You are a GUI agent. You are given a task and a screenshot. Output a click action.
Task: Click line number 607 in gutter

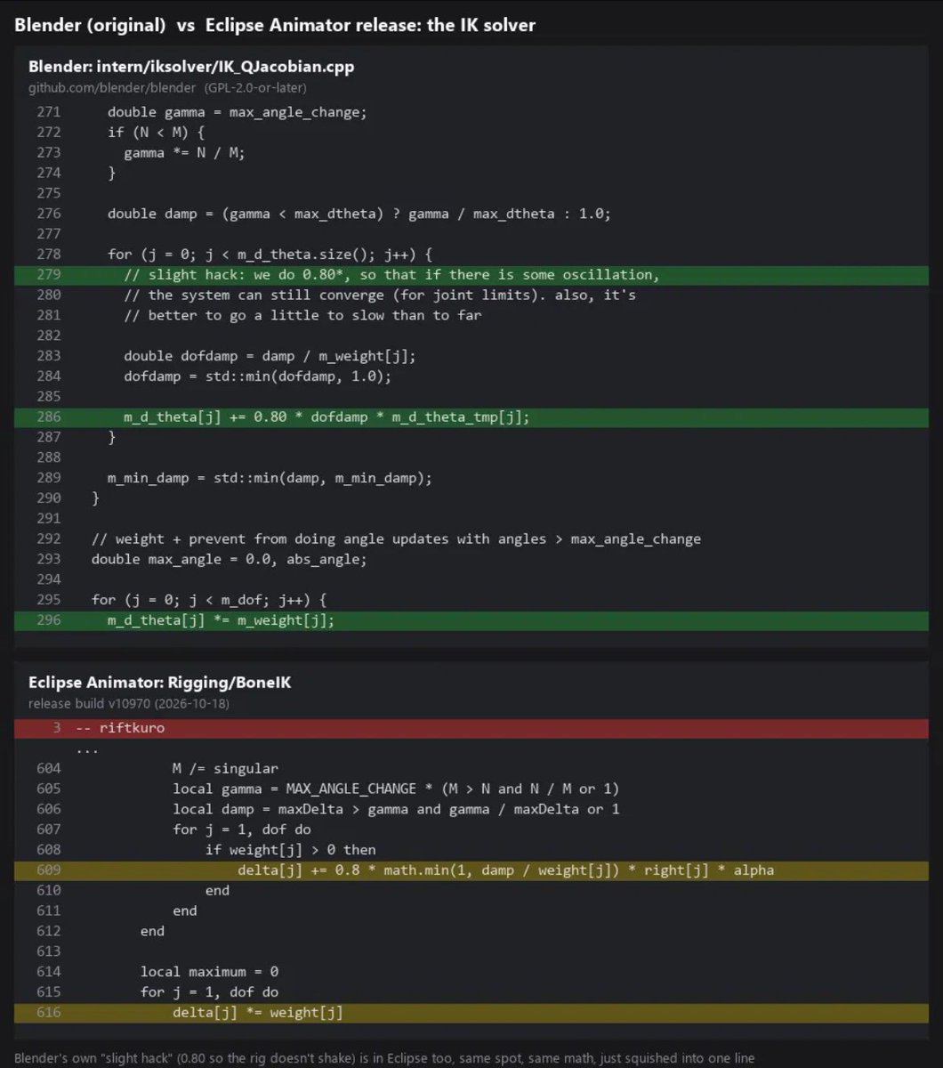click(x=49, y=829)
